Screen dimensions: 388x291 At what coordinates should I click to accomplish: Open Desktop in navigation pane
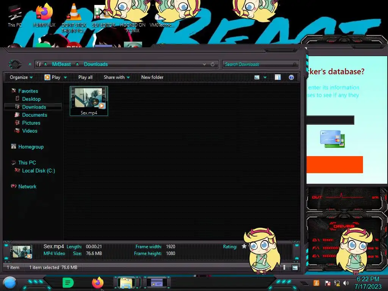(31, 99)
